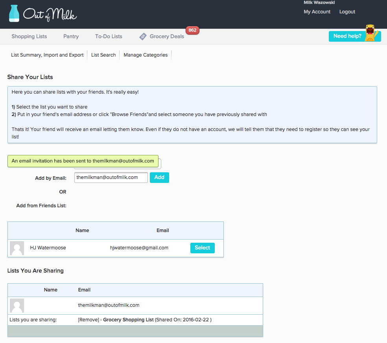Click Grocery Shopping List shared entry
This screenshot has width=387, height=343.
(128, 320)
